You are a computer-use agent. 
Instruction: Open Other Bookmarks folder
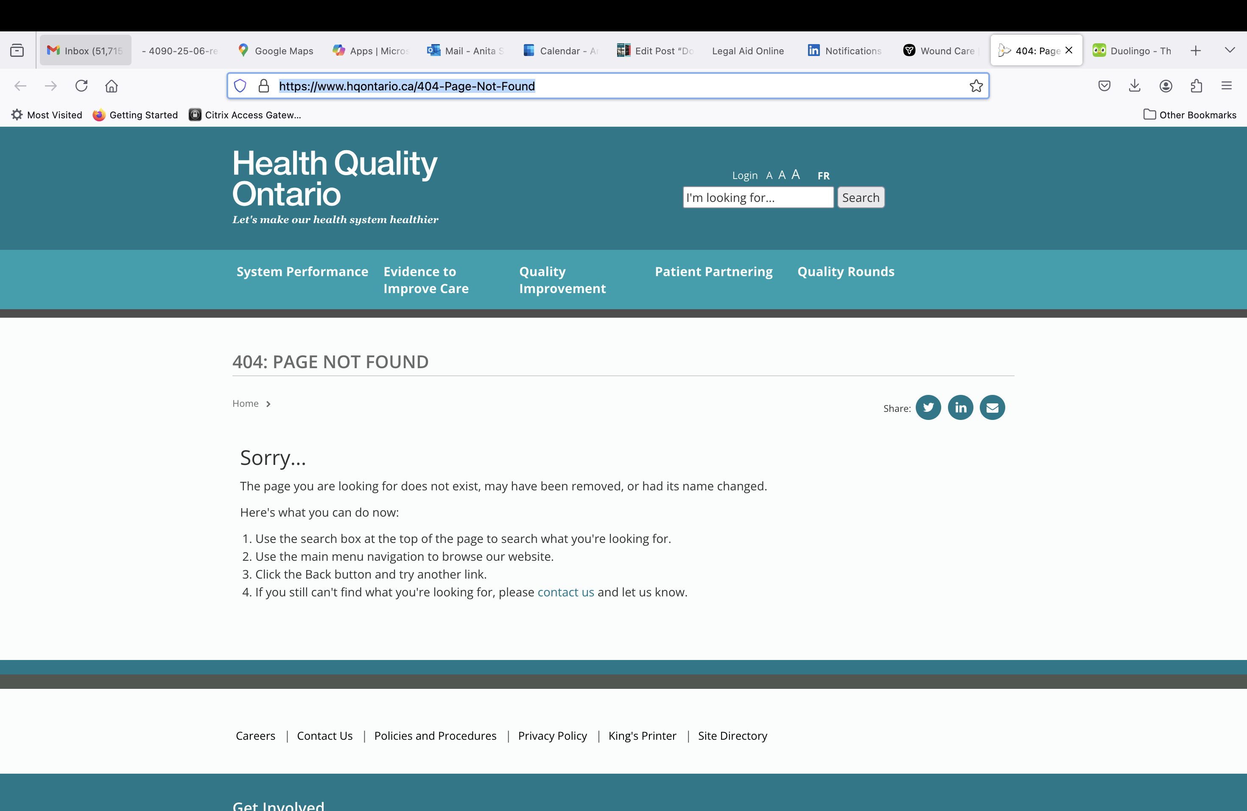tap(1190, 115)
